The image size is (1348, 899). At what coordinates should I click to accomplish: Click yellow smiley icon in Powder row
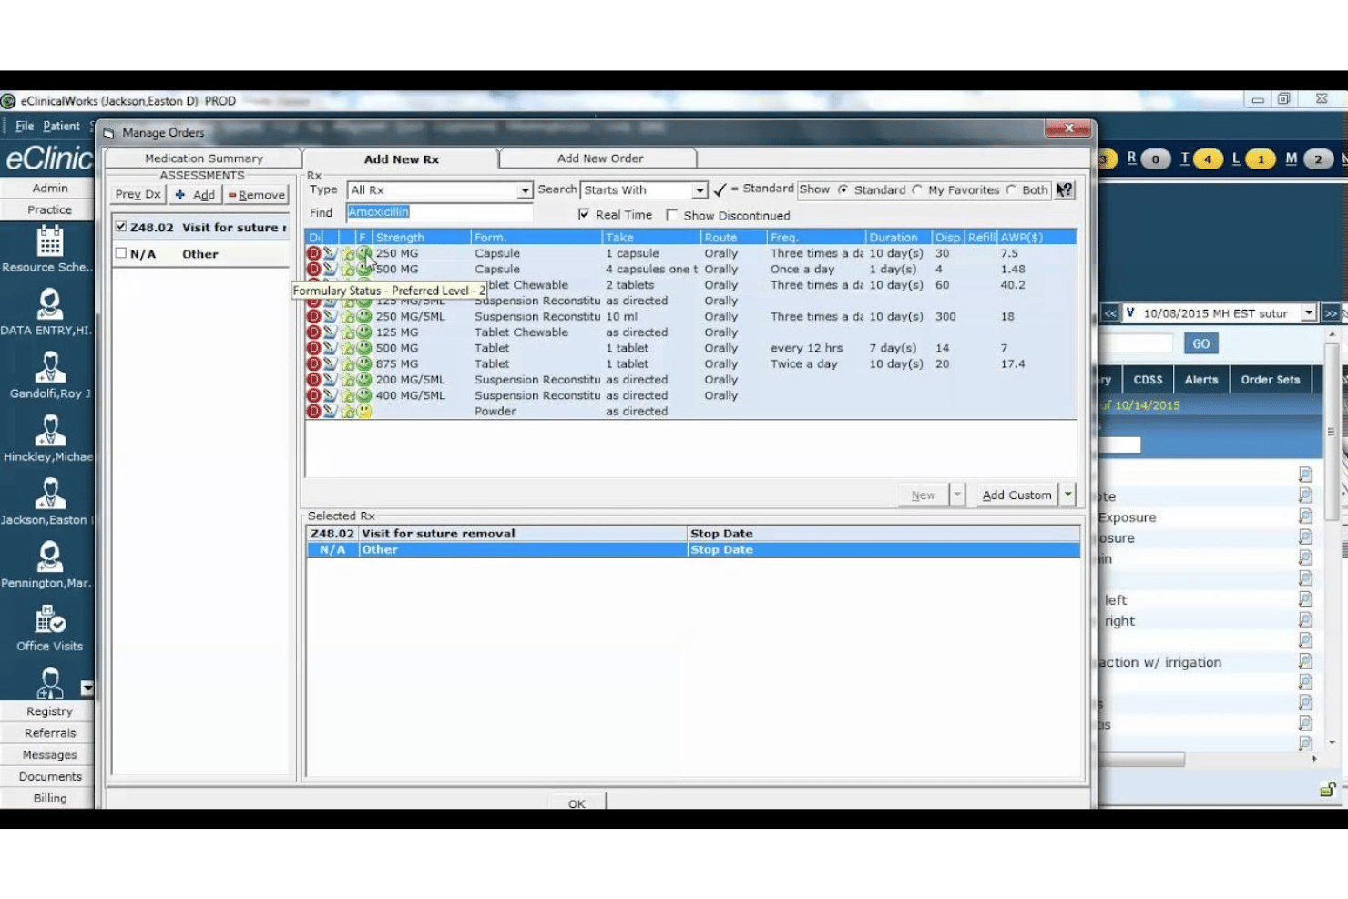click(364, 411)
